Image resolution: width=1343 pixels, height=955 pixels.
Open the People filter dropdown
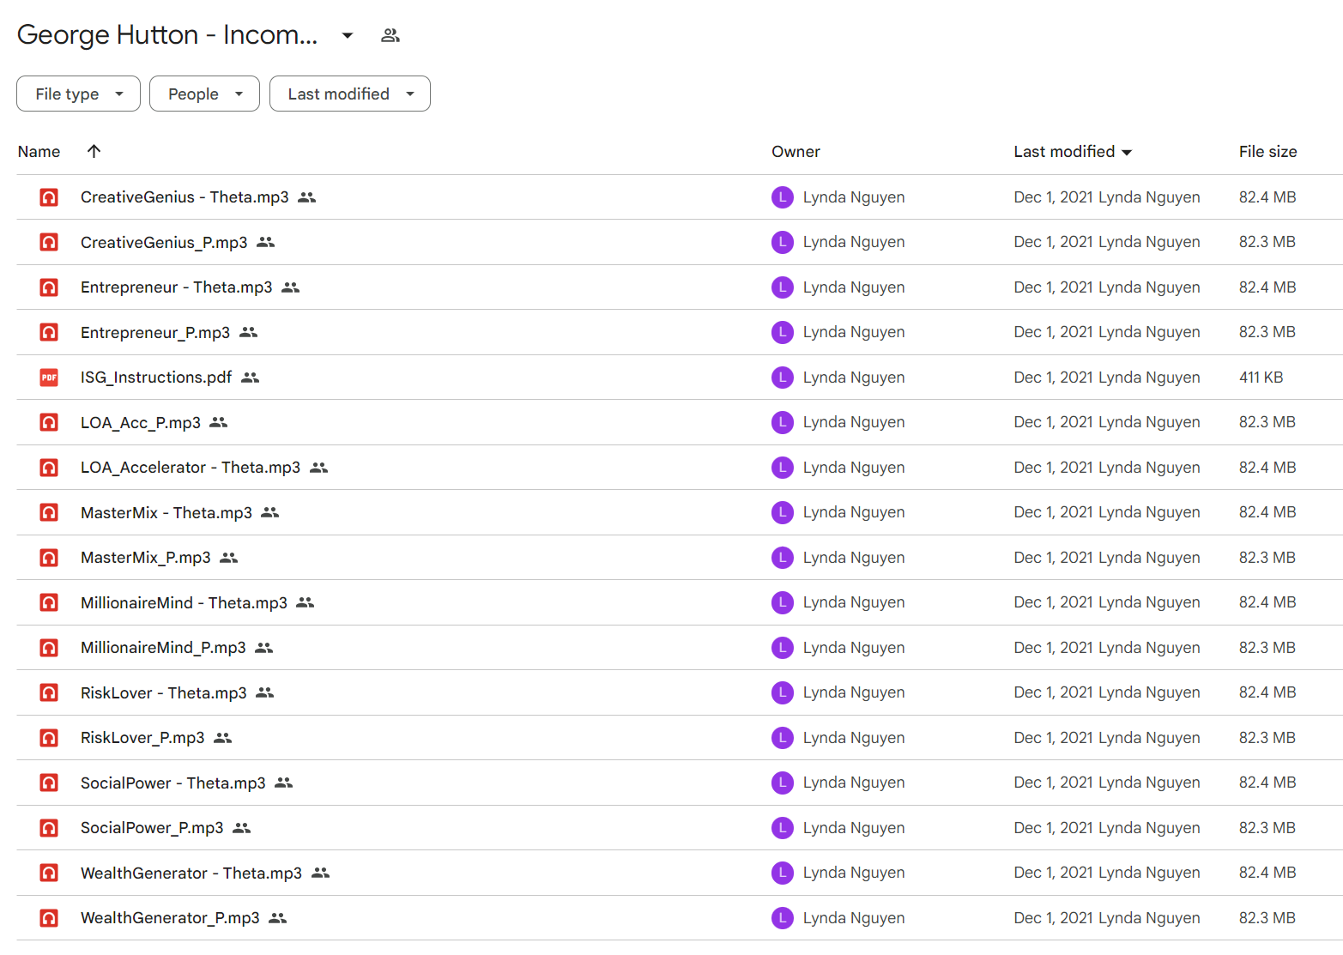pyautogui.click(x=204, y=94)
